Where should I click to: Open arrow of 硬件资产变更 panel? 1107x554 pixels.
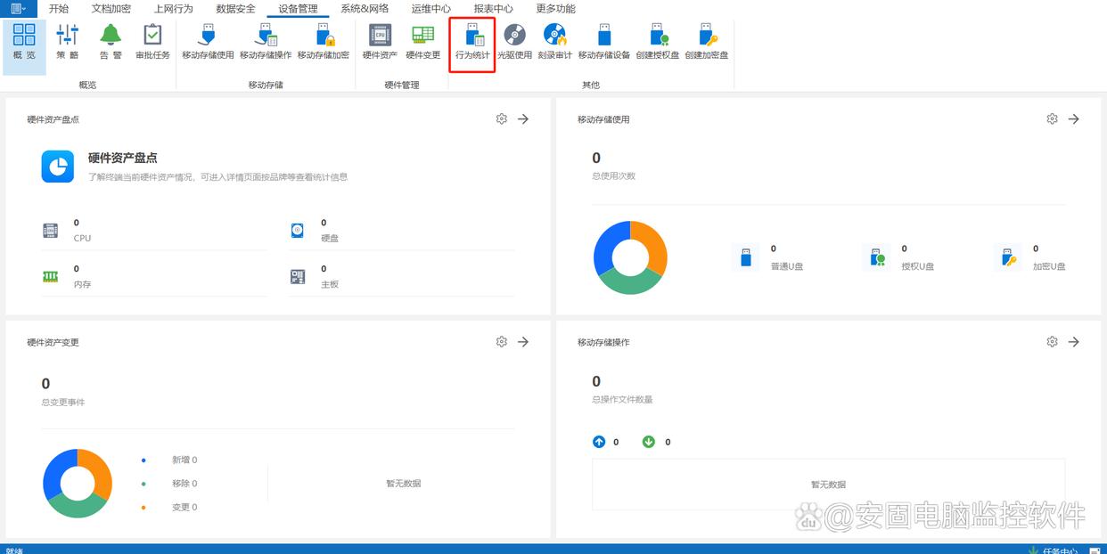(x=523, y=341)
